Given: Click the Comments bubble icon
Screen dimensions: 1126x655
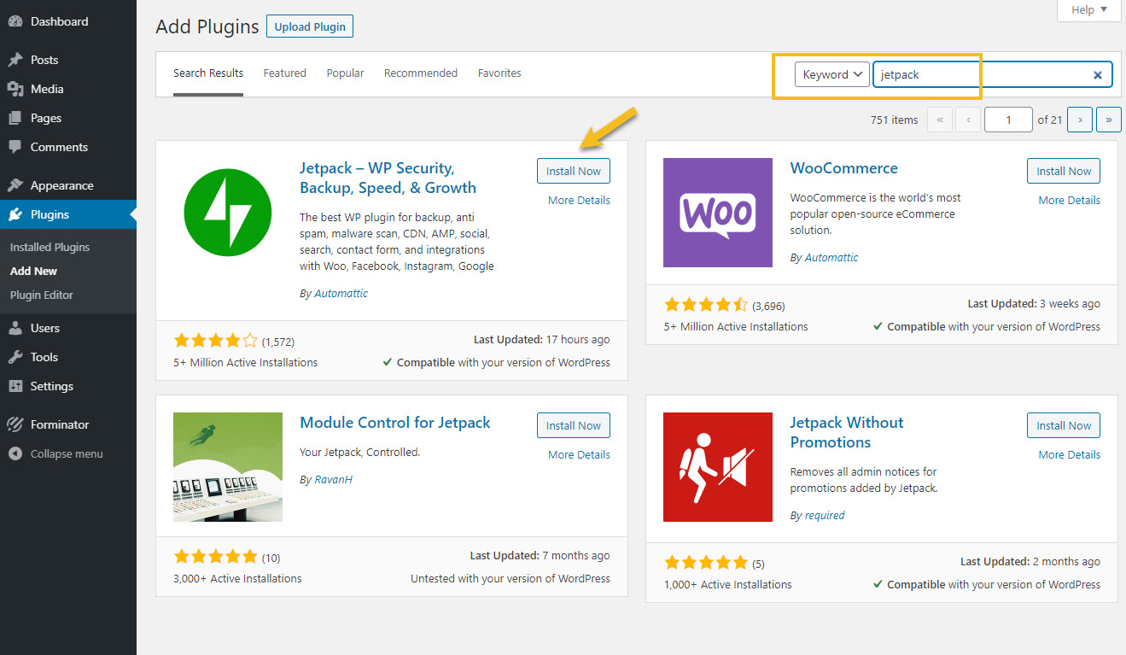Looking at the screenshot, I should coord(15,147).
